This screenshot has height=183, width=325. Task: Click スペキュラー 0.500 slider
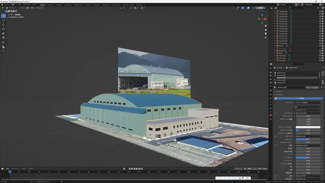click(308, 139)
